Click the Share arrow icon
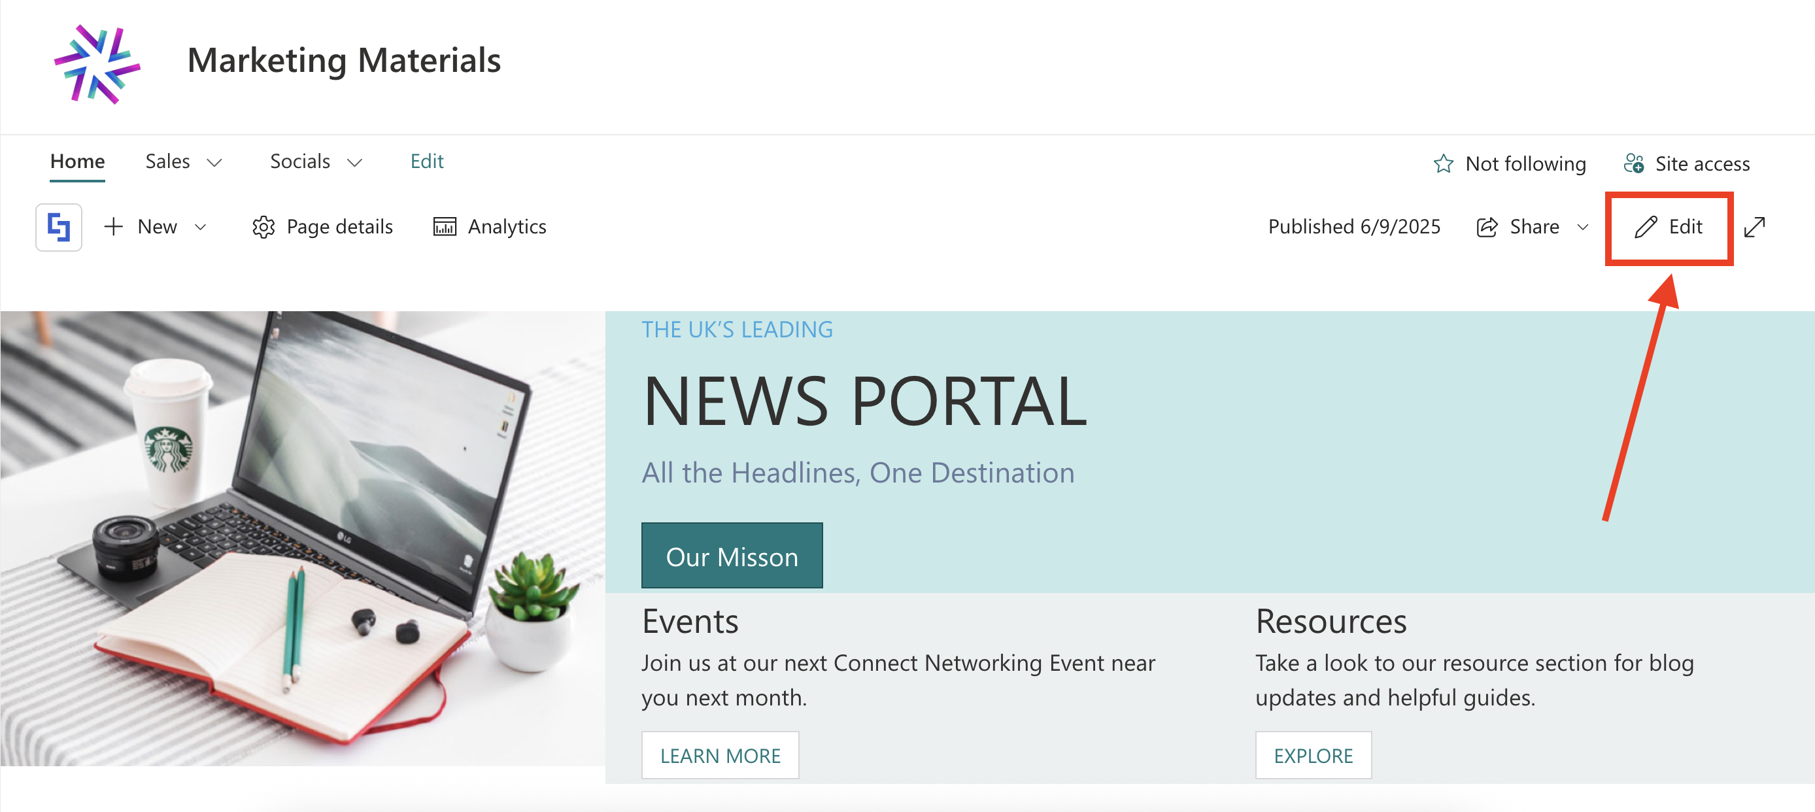This screenshot has height=812, width=1815. 1487,227
